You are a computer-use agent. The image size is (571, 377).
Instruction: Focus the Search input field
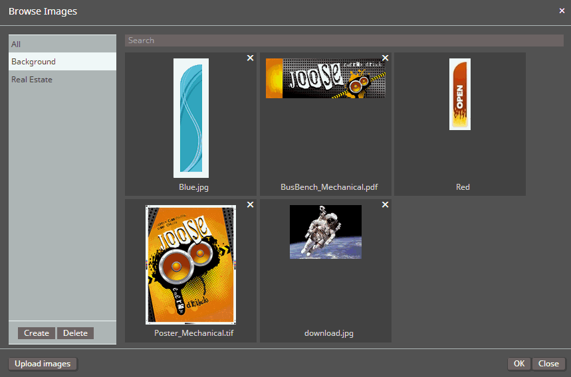point(344,40)
